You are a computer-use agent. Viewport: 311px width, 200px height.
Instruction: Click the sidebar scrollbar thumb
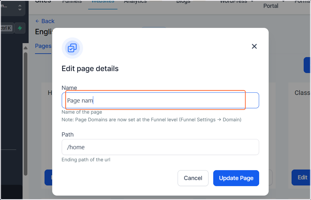(25, 114)
